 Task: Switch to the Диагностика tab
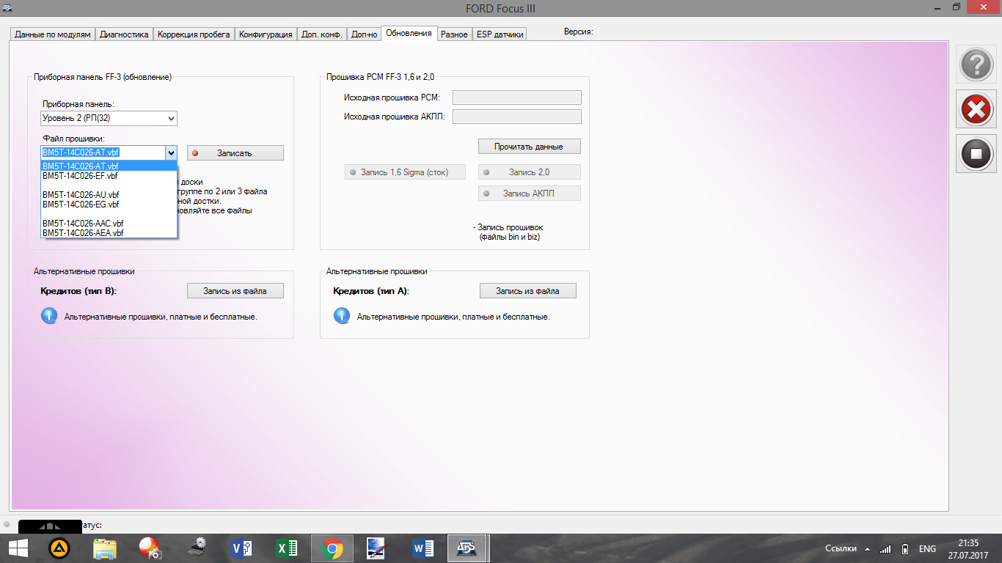click(x=124, y=34)
